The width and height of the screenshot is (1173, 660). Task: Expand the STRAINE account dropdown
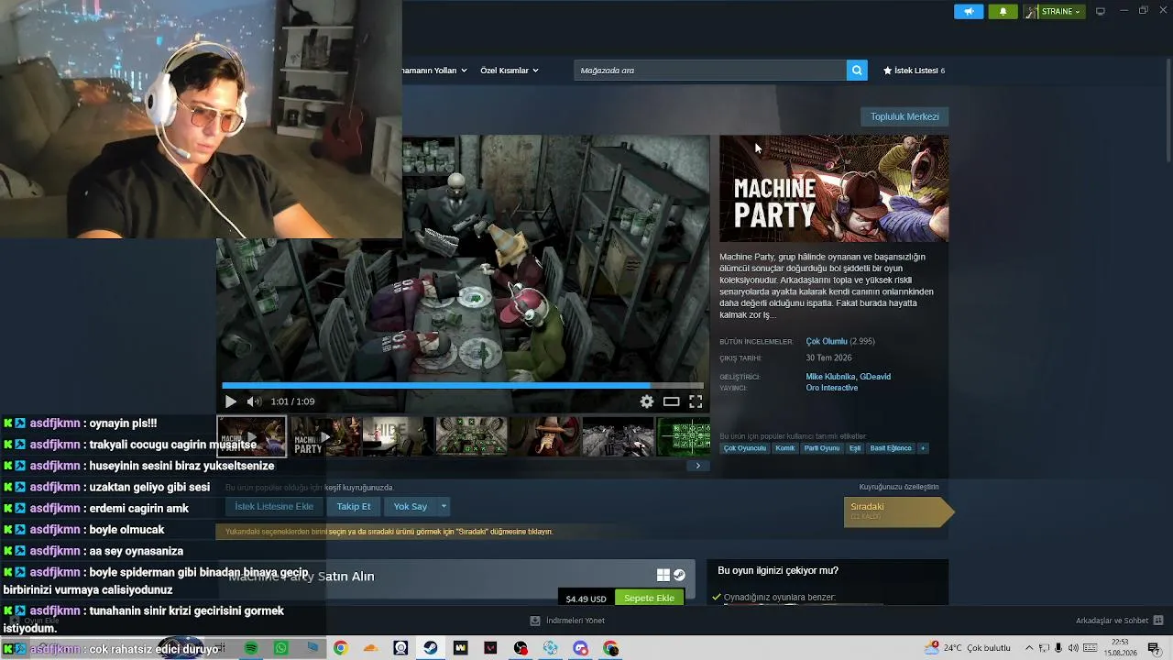[x=1054, y=11]
